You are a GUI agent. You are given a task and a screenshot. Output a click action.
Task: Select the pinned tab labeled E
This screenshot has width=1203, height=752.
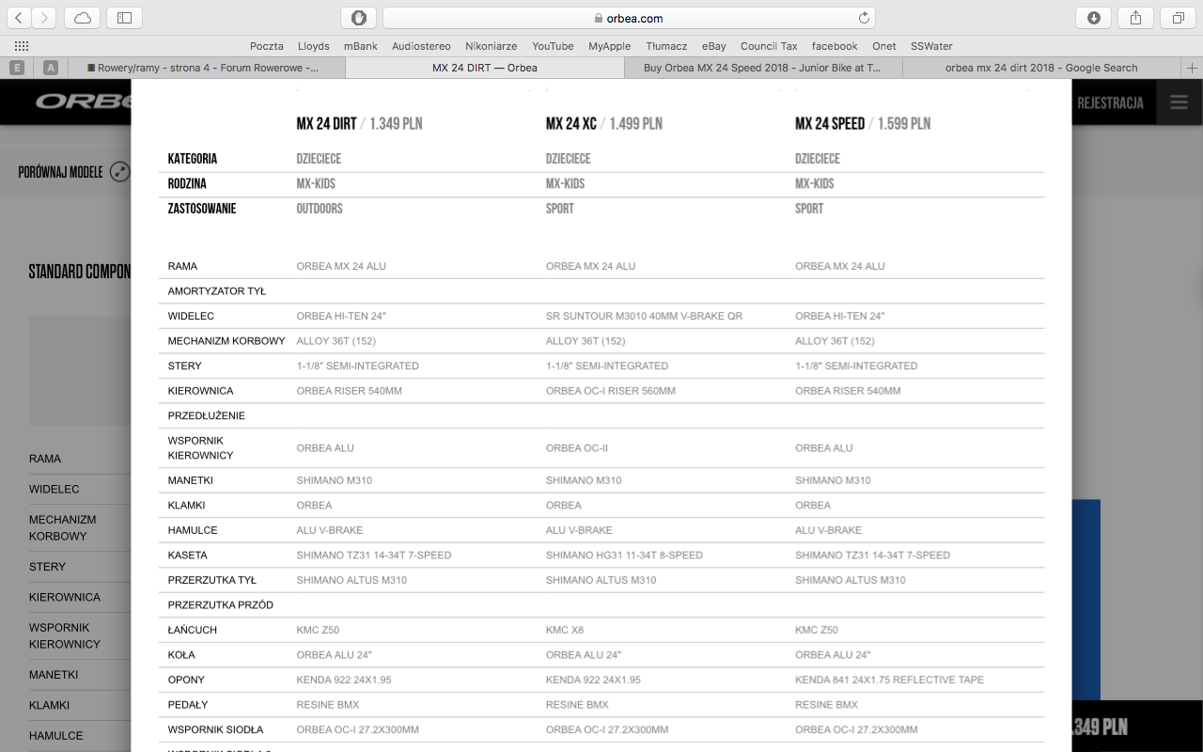coord(17,68)
